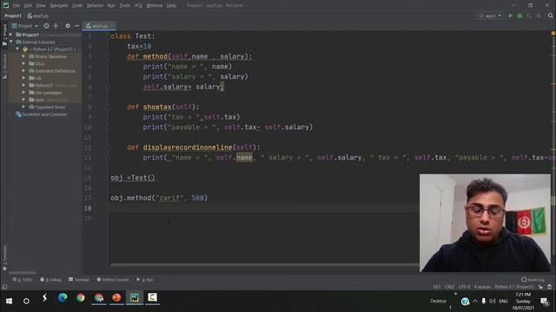Open Microsoft Edge from taskbar
The width and height of the screenshot is (556, 312).
click(x=63, y=298)
